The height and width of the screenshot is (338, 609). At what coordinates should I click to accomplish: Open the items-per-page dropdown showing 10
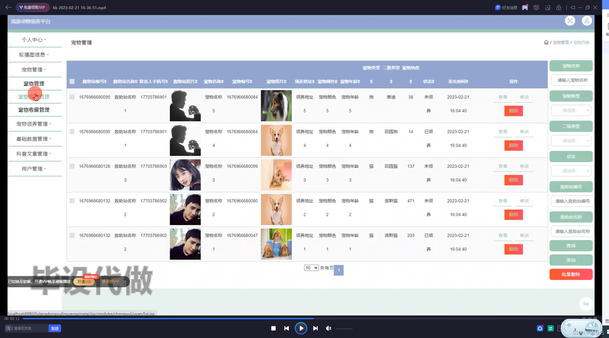tap(311, 268)
